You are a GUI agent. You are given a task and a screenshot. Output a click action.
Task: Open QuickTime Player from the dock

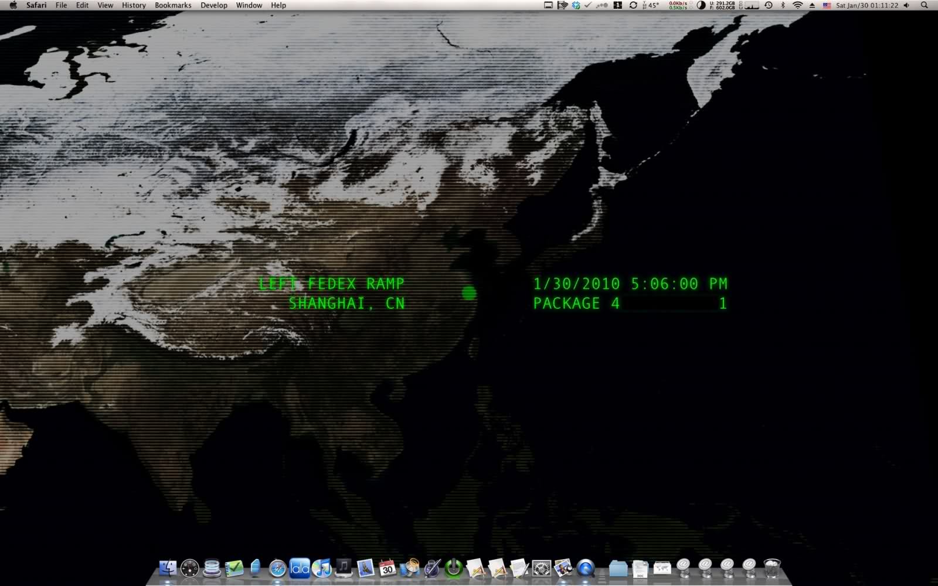(585, 568)
